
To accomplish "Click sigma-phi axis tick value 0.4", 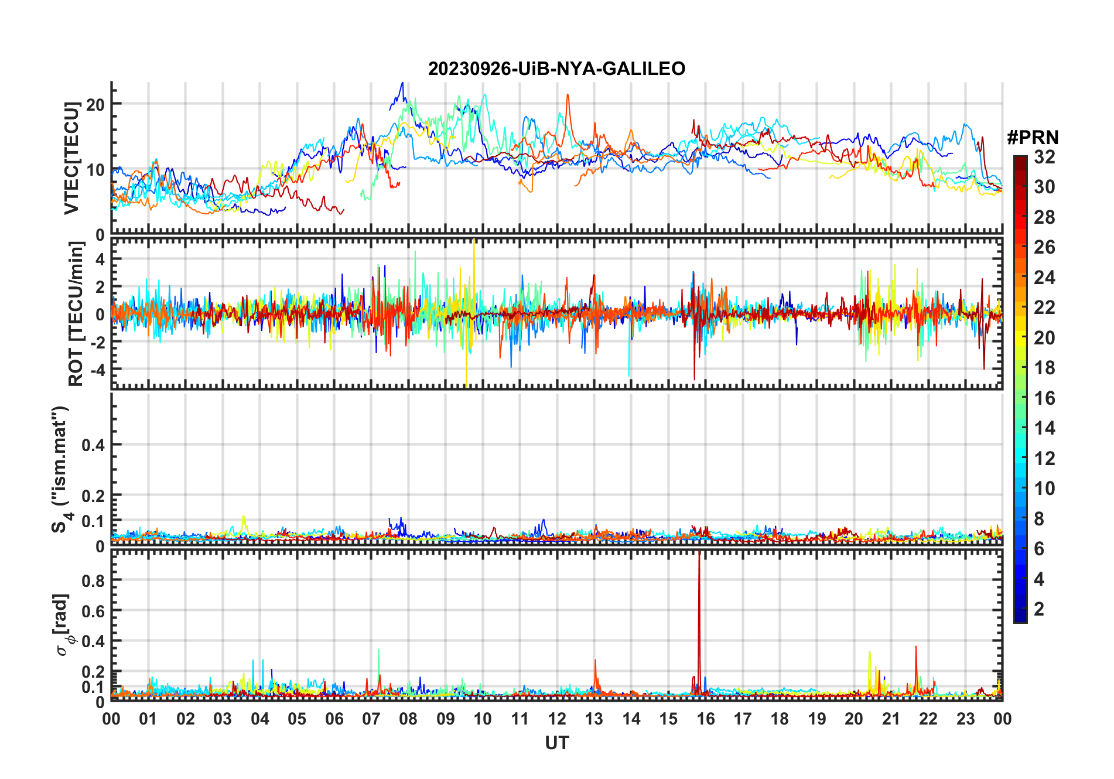I will 93,641.
